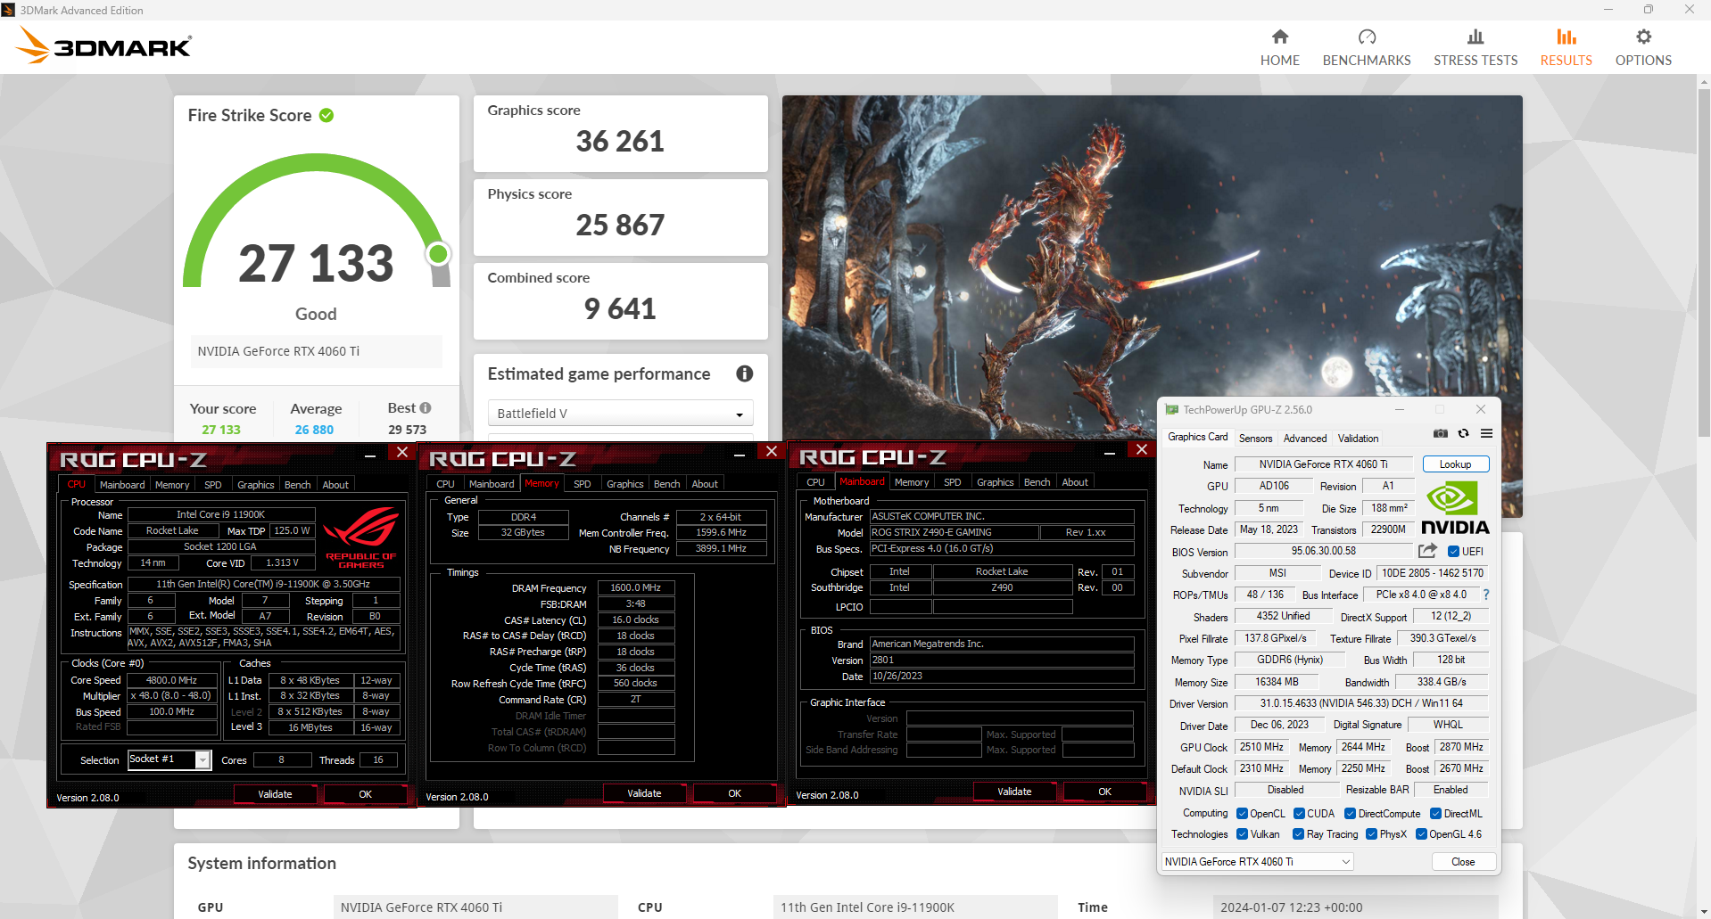This screenshot has height=919, width=1711.
Task: Click the Core Speed value 4800.0 MHz
Action: 171,680
